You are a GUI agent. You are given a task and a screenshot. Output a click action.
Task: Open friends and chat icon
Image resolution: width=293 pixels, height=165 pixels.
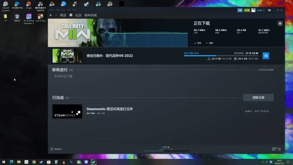pos(279,149)
